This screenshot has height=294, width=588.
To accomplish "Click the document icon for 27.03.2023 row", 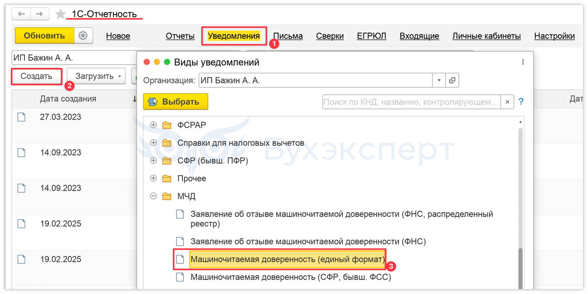I will point(21,117).
